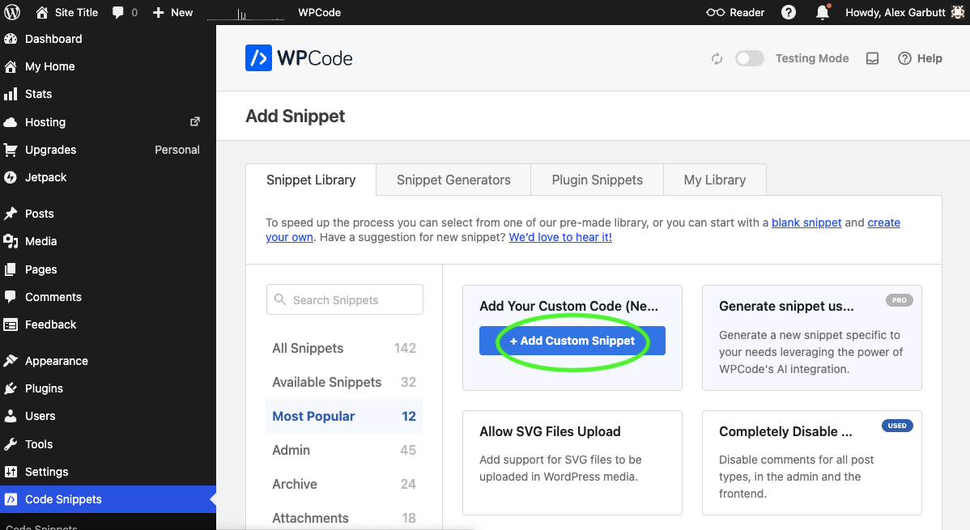Viewport: 970px width, 530px height.
Task: Switch to the Plugin Snippets tab
Action: pyautogui.click(x=597, y=180)
